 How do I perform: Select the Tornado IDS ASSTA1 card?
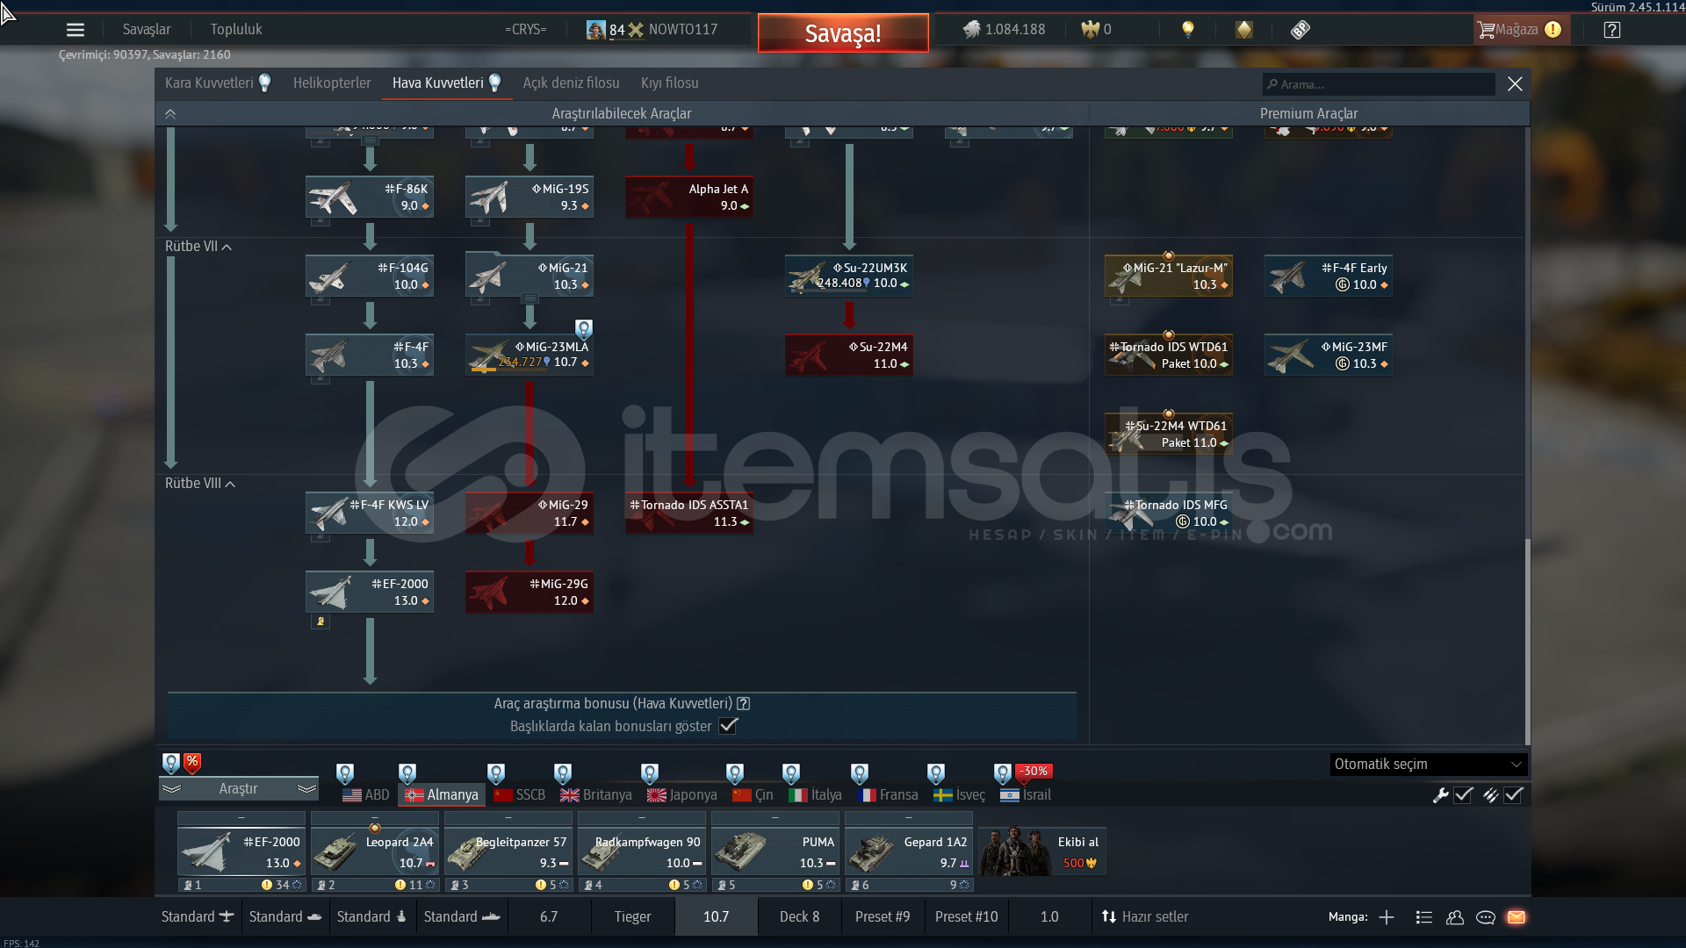tap(689, 513)
